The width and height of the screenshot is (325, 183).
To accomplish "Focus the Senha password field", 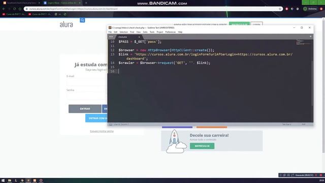I will point(87,96).
